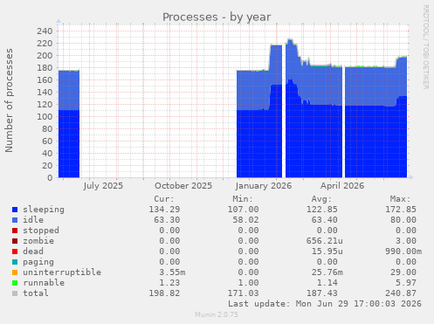Click the dead legend color swatch
The height and width of the screenshot is (324, 434).
point(15,252)
